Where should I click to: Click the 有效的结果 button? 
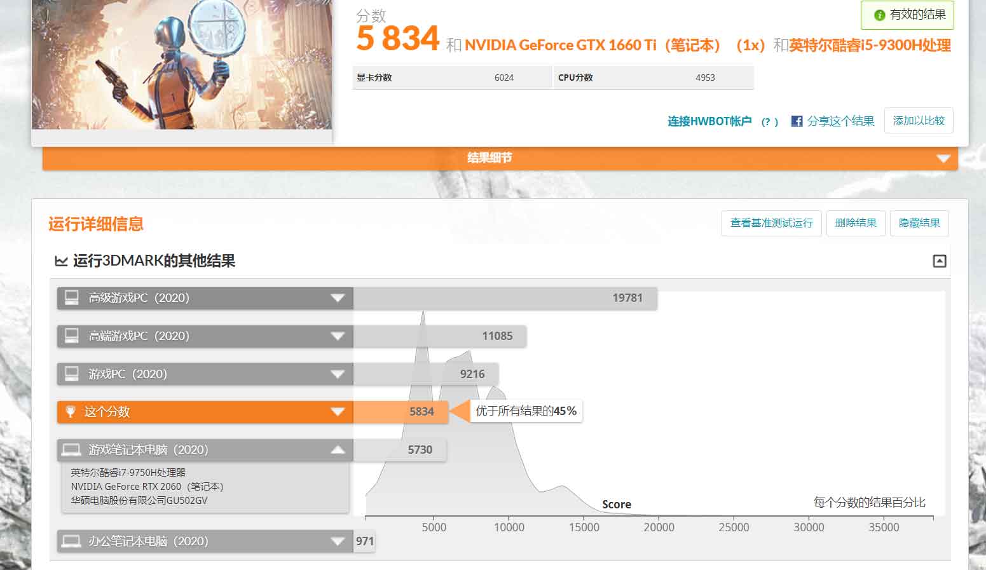pos(907,15)
